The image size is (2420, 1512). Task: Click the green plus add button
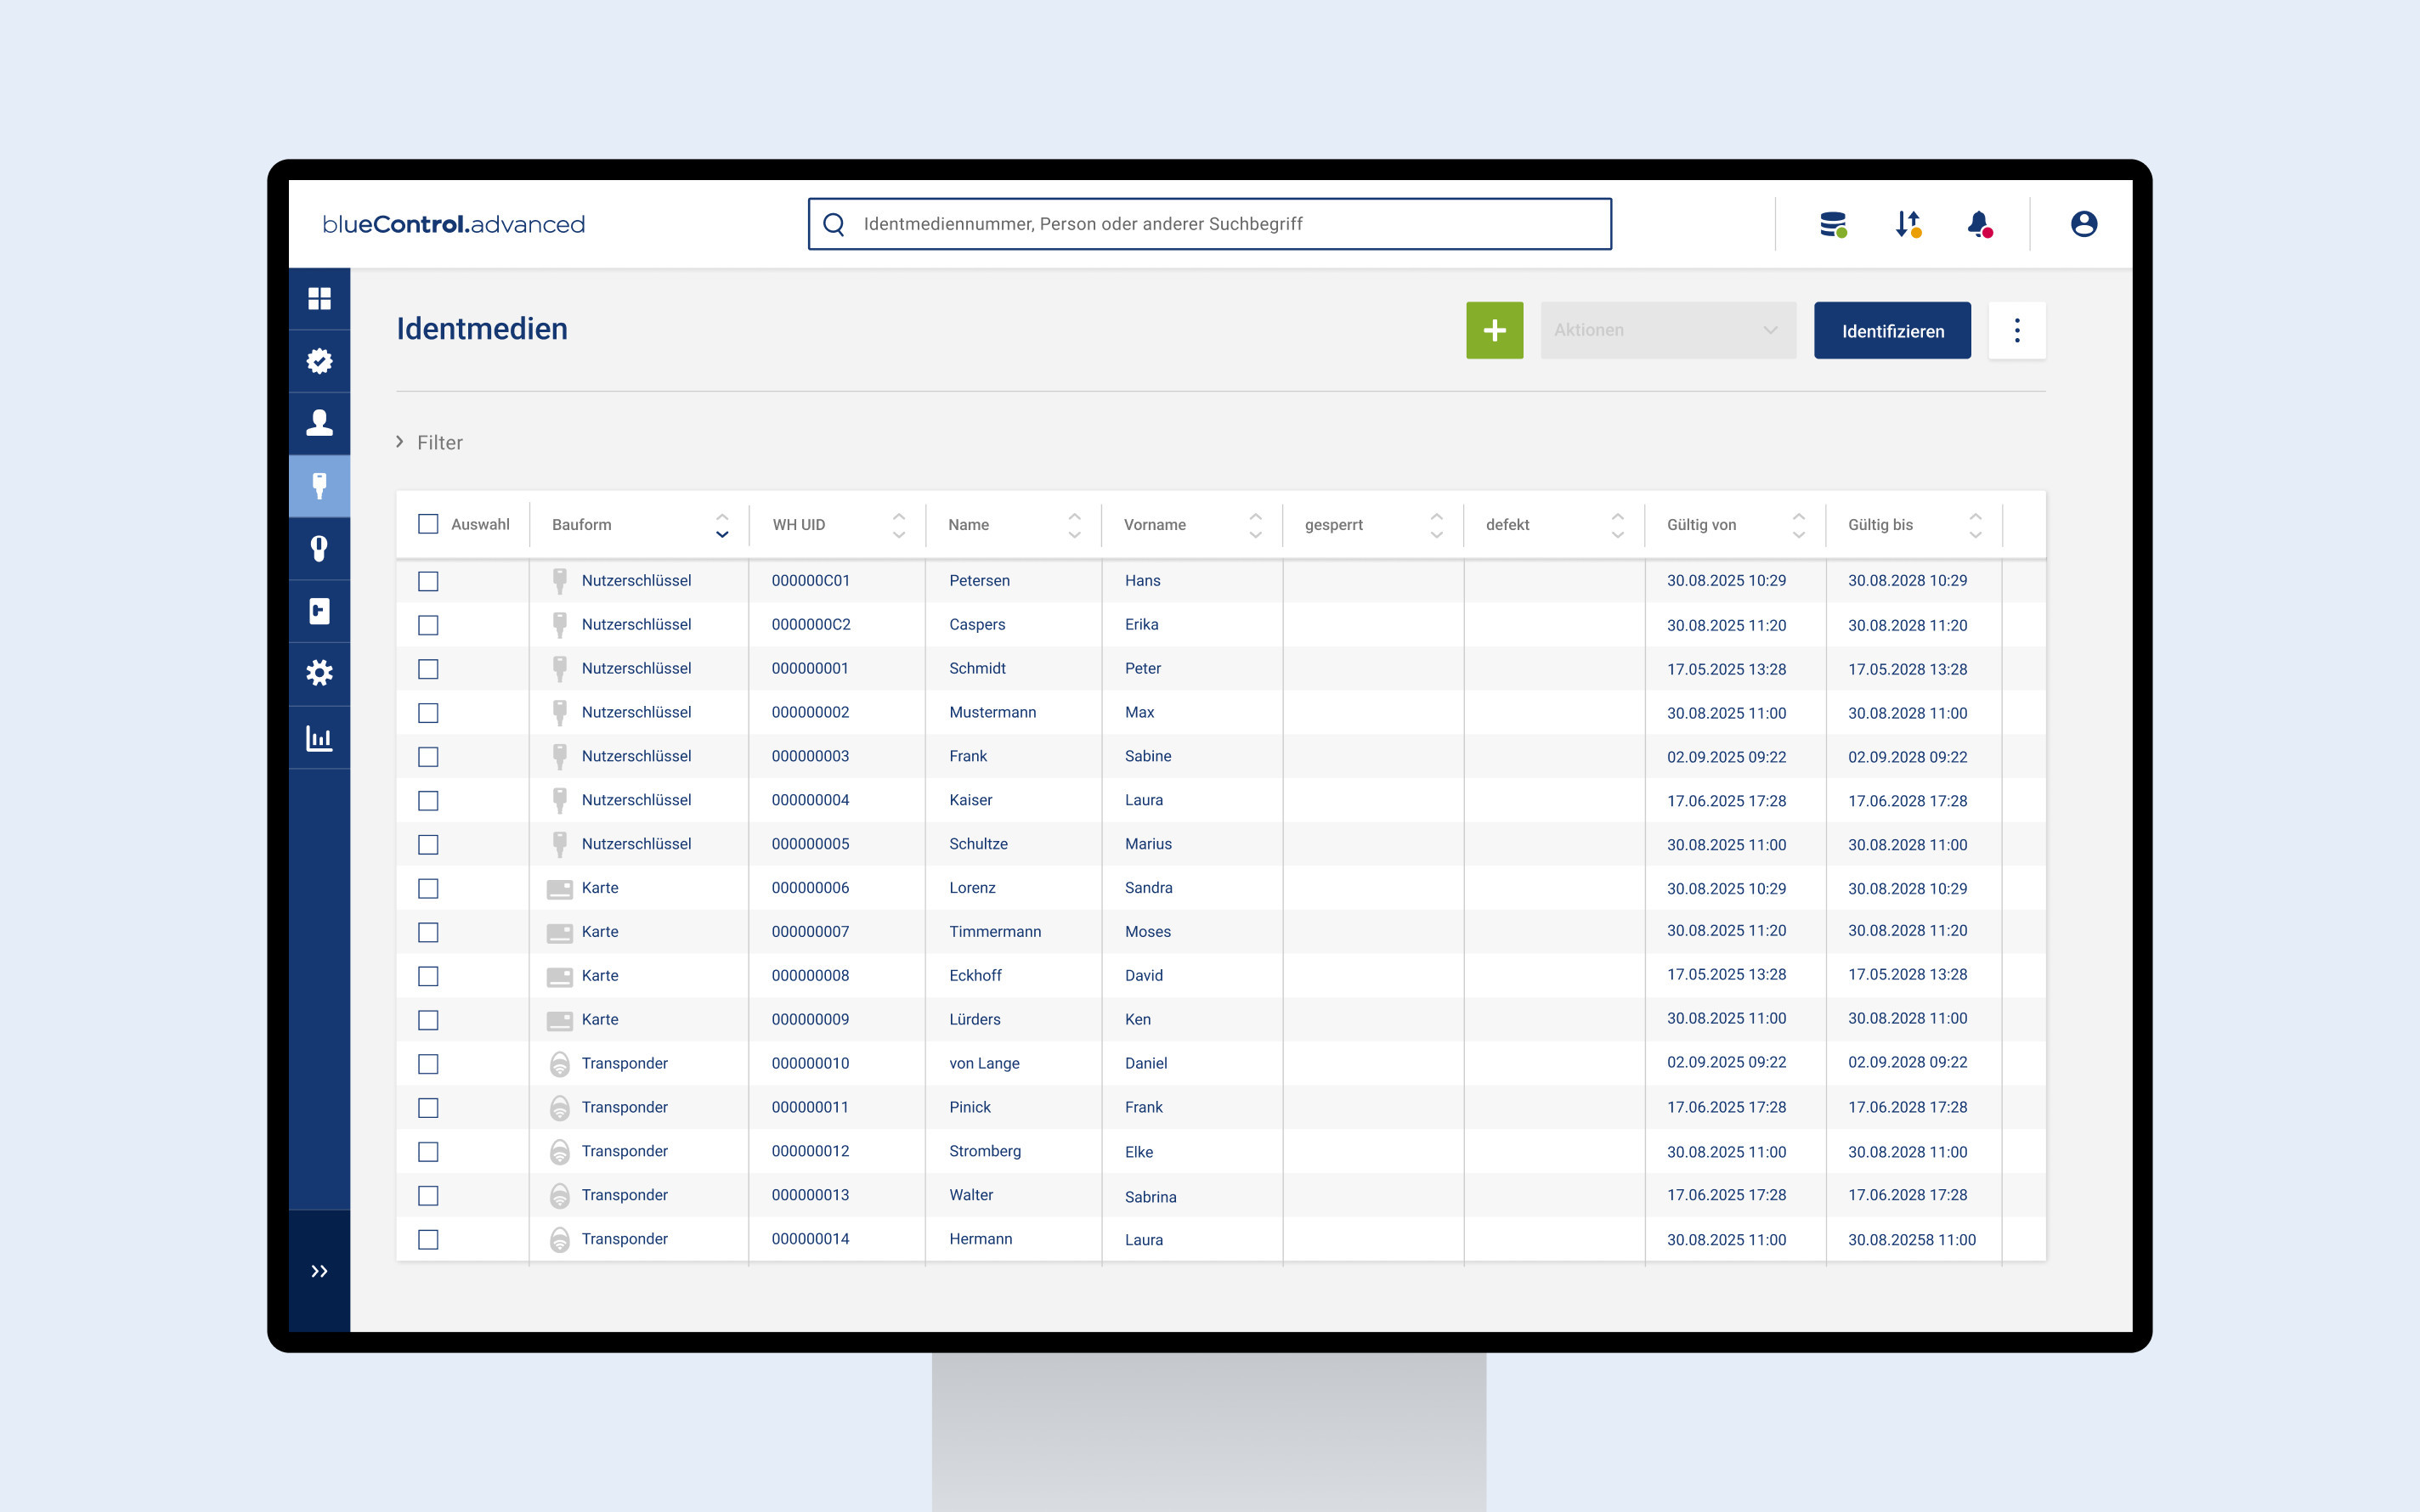point(1494,330)
